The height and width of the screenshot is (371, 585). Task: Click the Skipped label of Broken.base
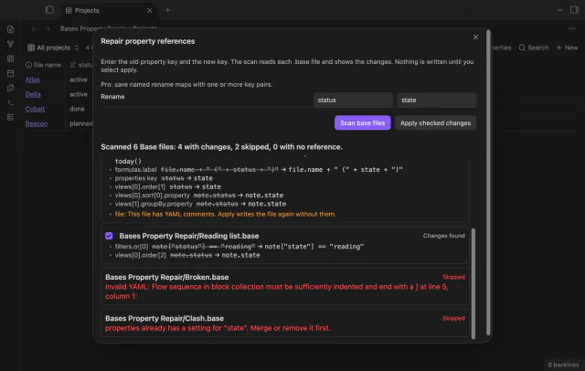pos(453,277)
